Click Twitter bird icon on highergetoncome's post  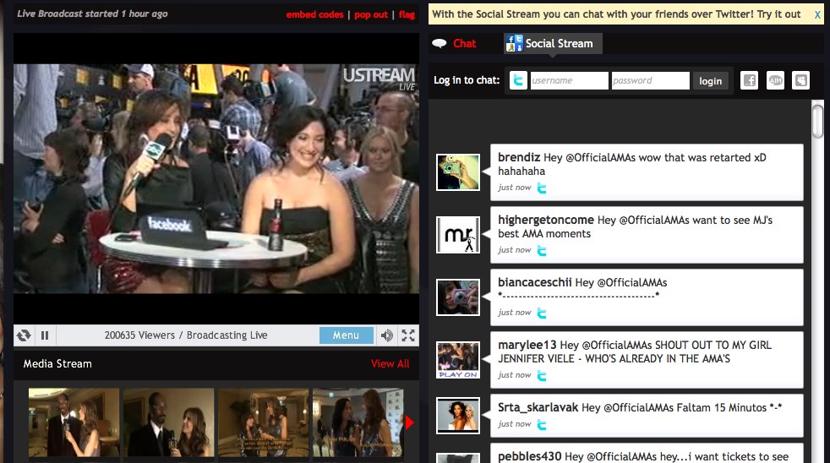[x=542, y=250]
